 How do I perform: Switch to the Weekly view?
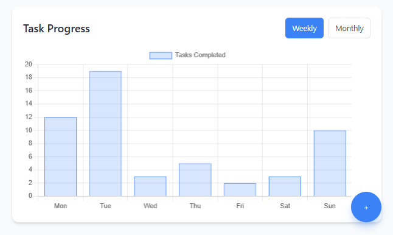point(304,28)
